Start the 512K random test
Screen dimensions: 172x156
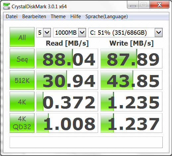click(22, 80)
